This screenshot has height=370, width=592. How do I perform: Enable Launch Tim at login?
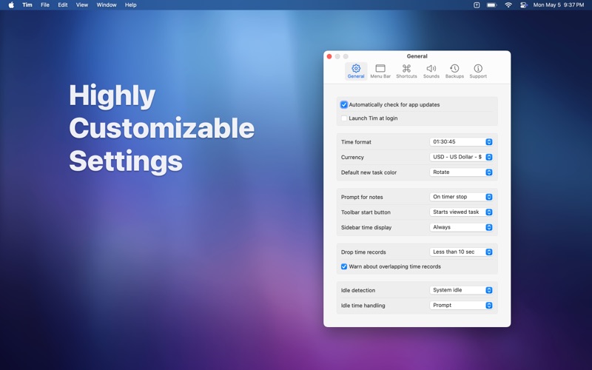[344, 118]
